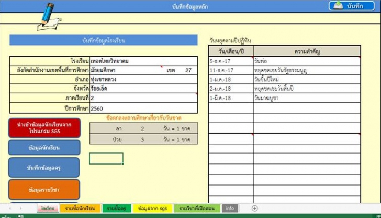This screenshot has height=218, width=381.
Task: Select province cell ร้อยเอ็ด
Action: pos(143,89)
